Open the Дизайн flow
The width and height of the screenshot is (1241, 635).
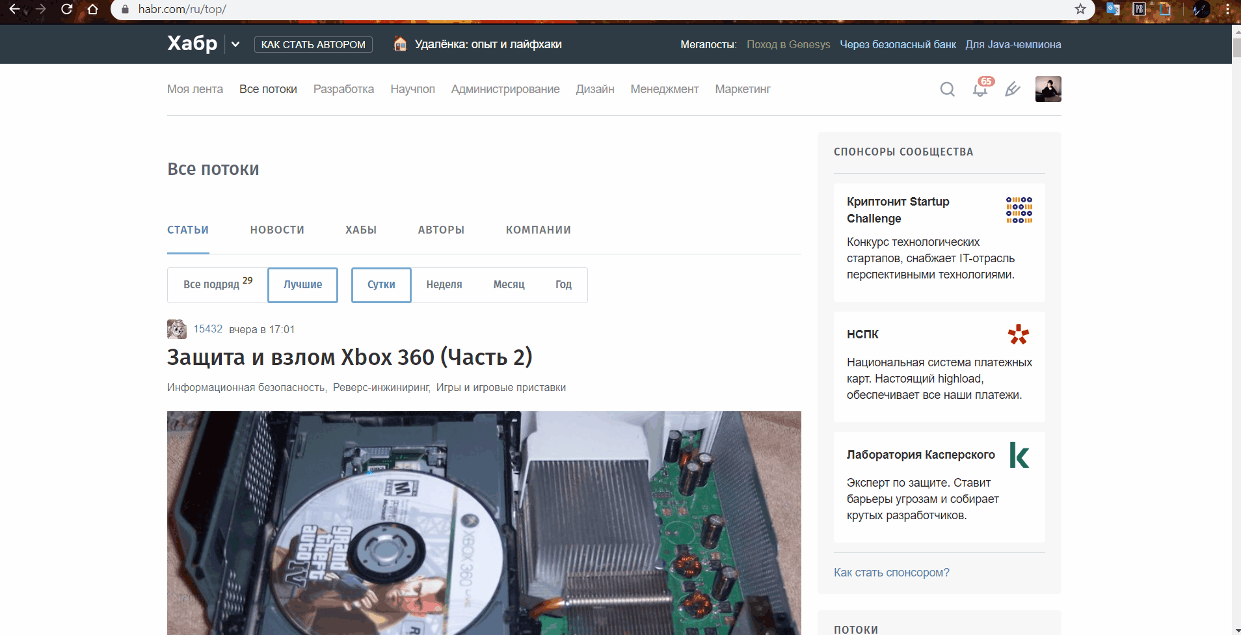click(595, 89)
